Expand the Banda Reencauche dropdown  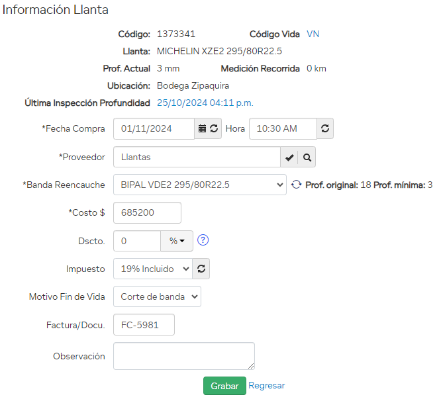click(199, 185)
